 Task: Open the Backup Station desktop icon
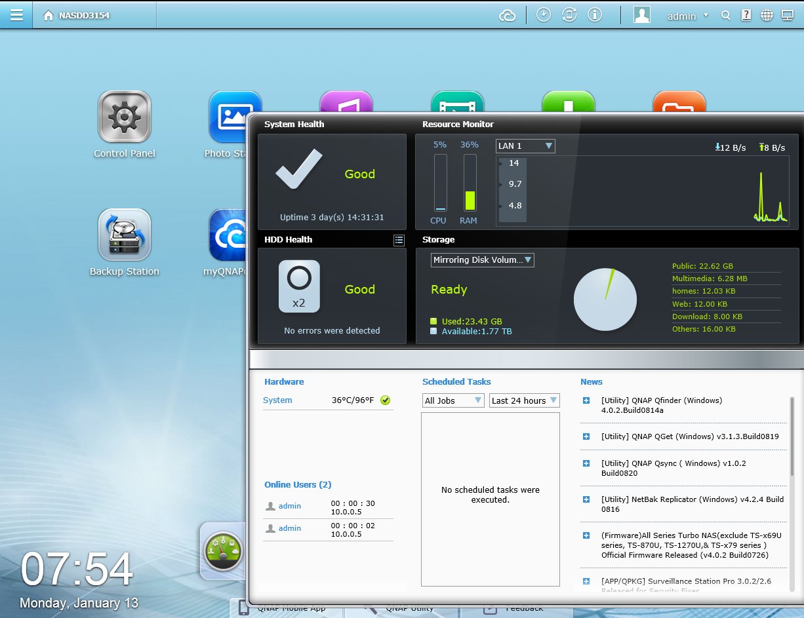[125, 235]
